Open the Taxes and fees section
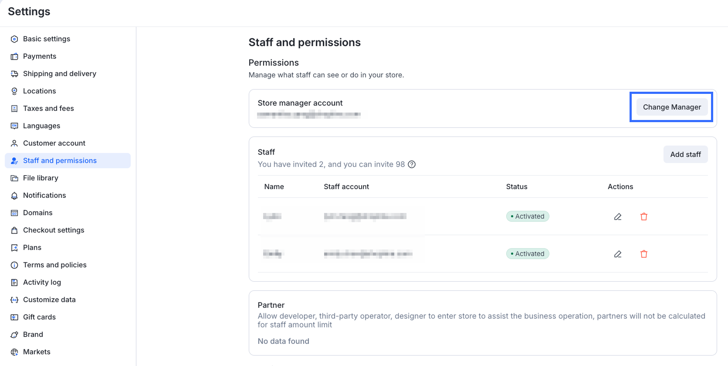The height and width of the screenshot is (366, 728). point(48,109)
